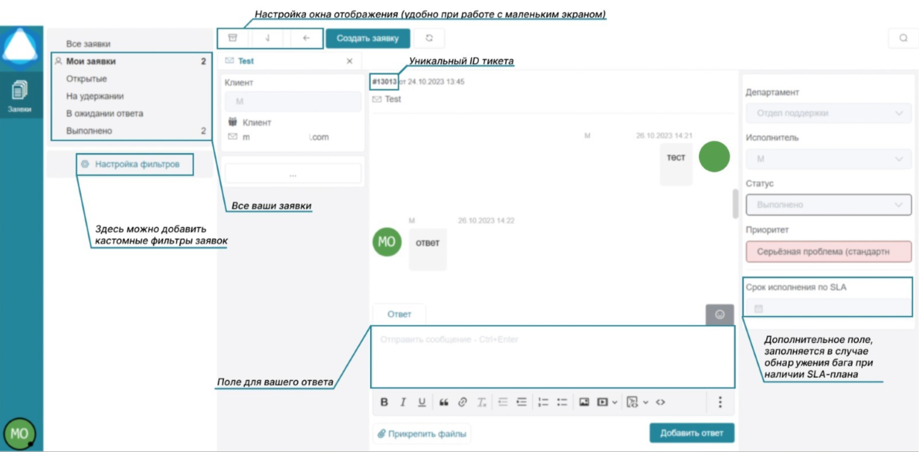Viewport: 919px width, 452px height.
Task: Open the editor's three-dot more options
Action: click(720, 402)
